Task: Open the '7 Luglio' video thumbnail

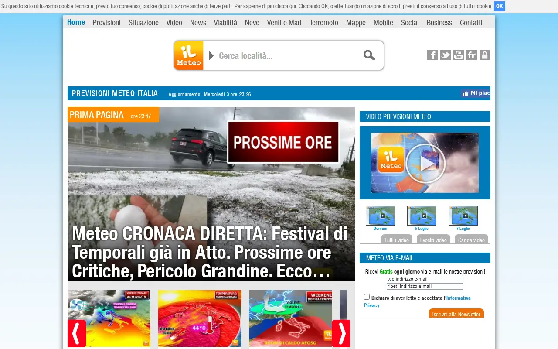Action: [463, 216]
